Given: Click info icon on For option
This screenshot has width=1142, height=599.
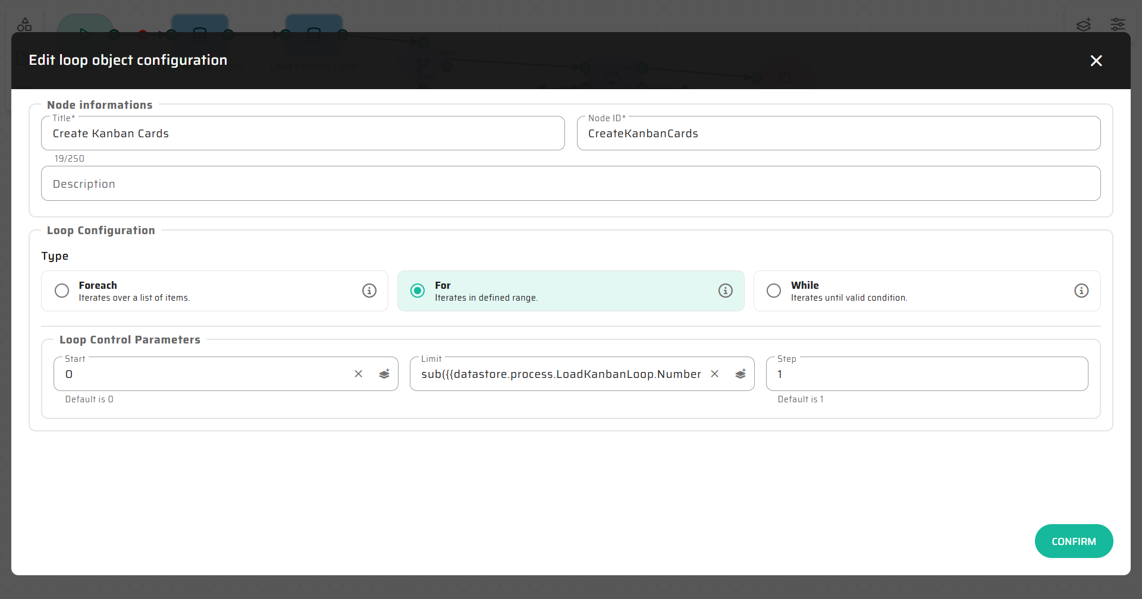Looking at the screenshot, I should [x=725, y=291].
